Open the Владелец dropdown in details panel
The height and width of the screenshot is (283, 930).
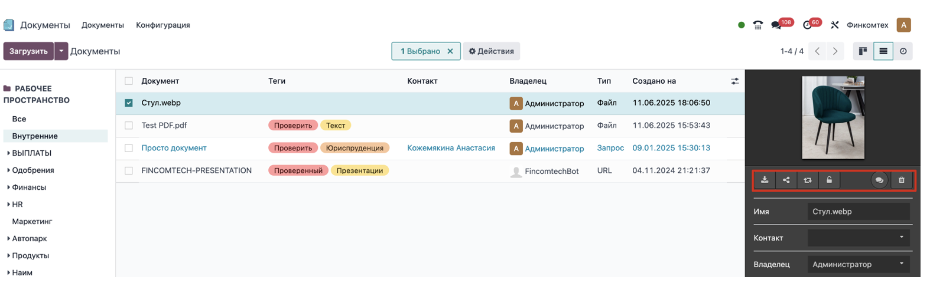click(858, 264)
